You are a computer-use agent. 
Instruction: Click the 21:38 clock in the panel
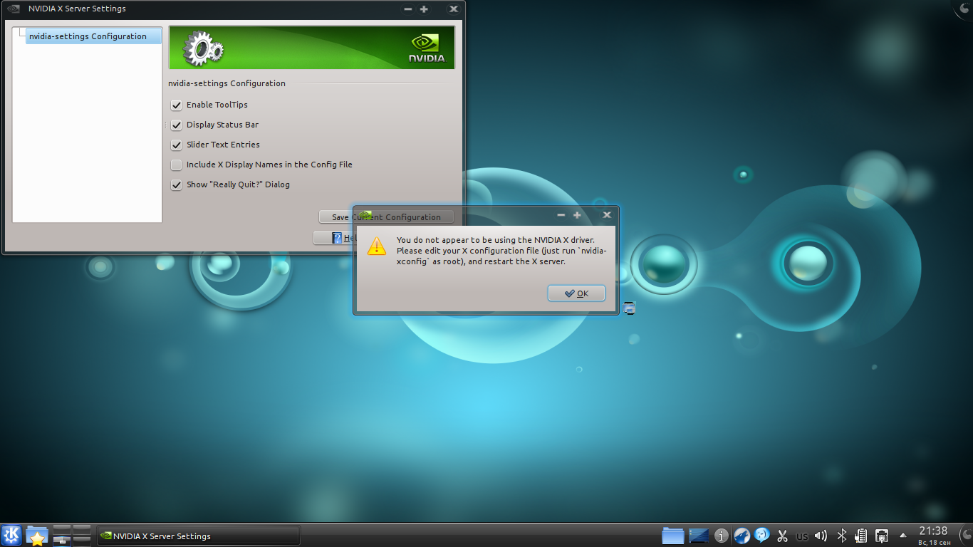pyautogui.click(x=933, y=531)
